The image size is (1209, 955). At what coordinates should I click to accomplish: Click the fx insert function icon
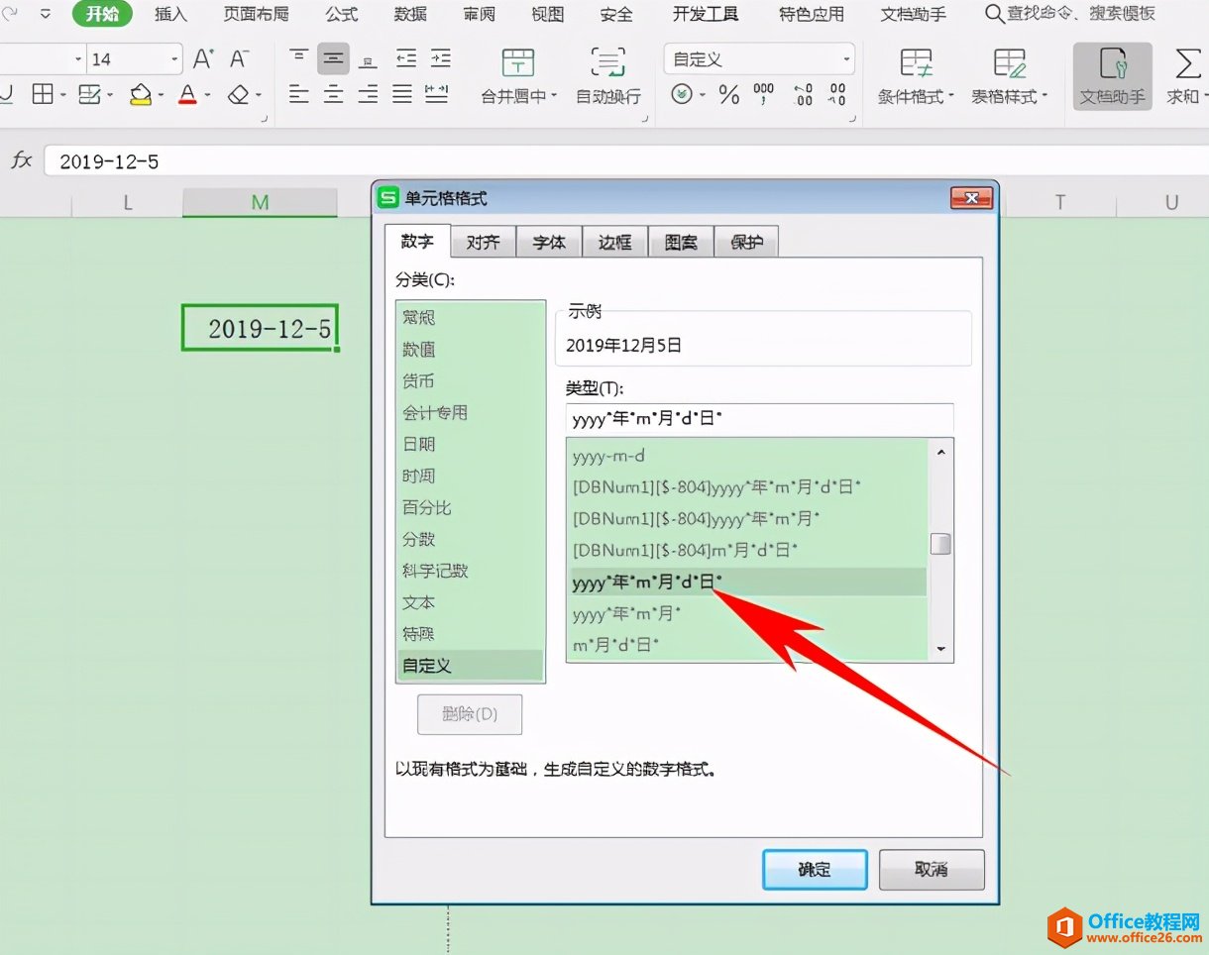(x=21, y=160)
